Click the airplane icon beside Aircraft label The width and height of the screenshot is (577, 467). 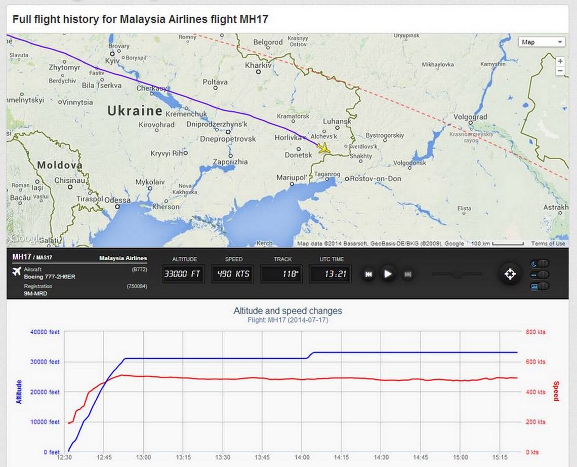click(16, 271)
